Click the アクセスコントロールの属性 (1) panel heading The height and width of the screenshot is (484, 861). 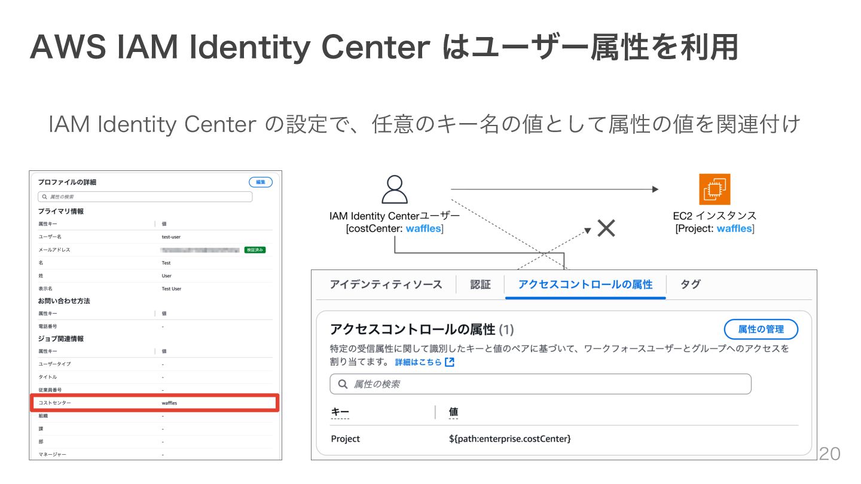[x=422, y=329]
